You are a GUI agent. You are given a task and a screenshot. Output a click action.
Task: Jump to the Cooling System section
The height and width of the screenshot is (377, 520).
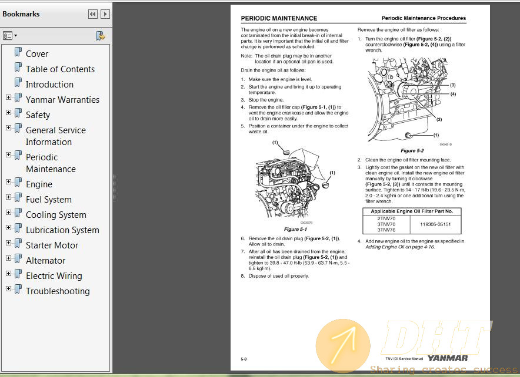tap(56, 215)
